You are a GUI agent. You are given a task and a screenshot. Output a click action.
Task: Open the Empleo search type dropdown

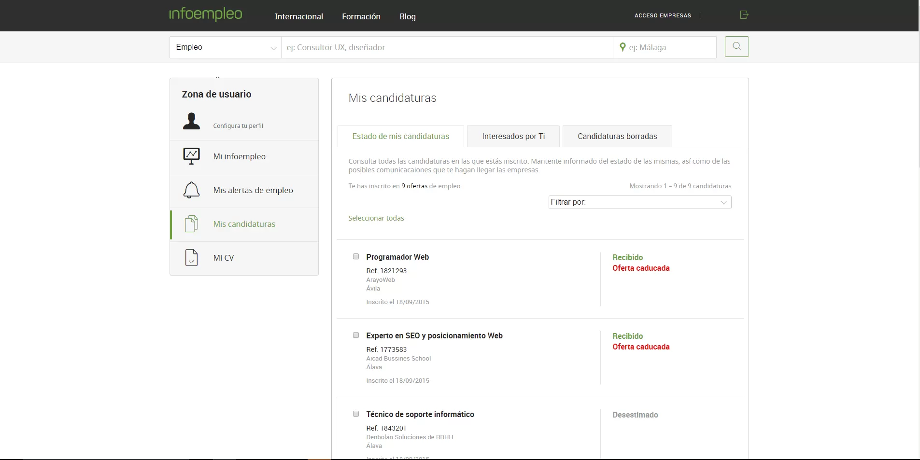pos(226,47)
